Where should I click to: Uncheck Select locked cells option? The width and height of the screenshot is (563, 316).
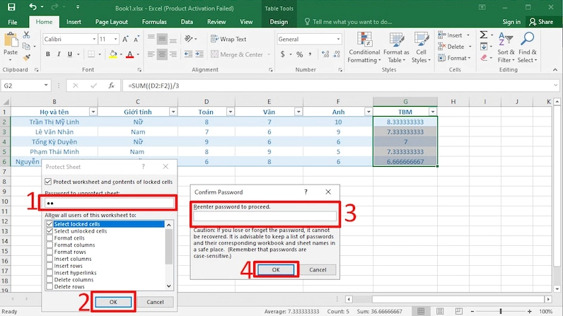50,224
